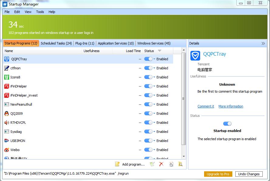Select the Weibo startup icon
270x181 pixels.
click(x=7, y=150)
